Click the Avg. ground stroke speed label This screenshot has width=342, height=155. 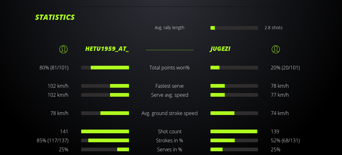[x=169, y=113]
